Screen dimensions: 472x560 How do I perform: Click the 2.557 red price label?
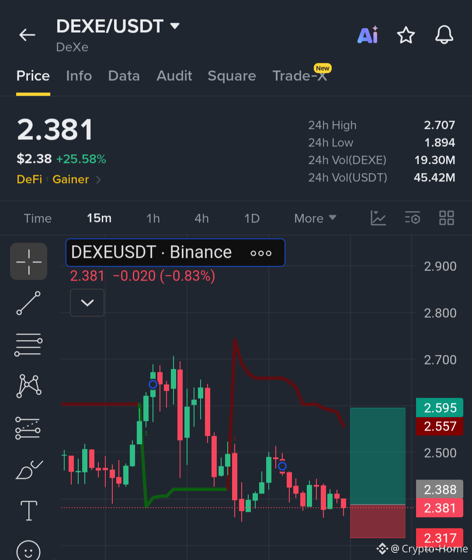point(440,426)
